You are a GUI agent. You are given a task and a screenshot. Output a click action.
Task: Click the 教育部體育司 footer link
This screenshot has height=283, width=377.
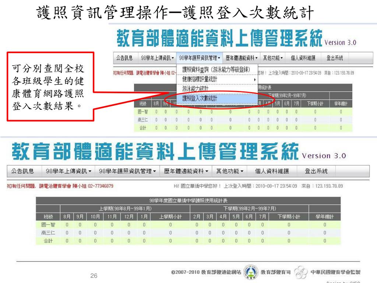click(275, 272)
